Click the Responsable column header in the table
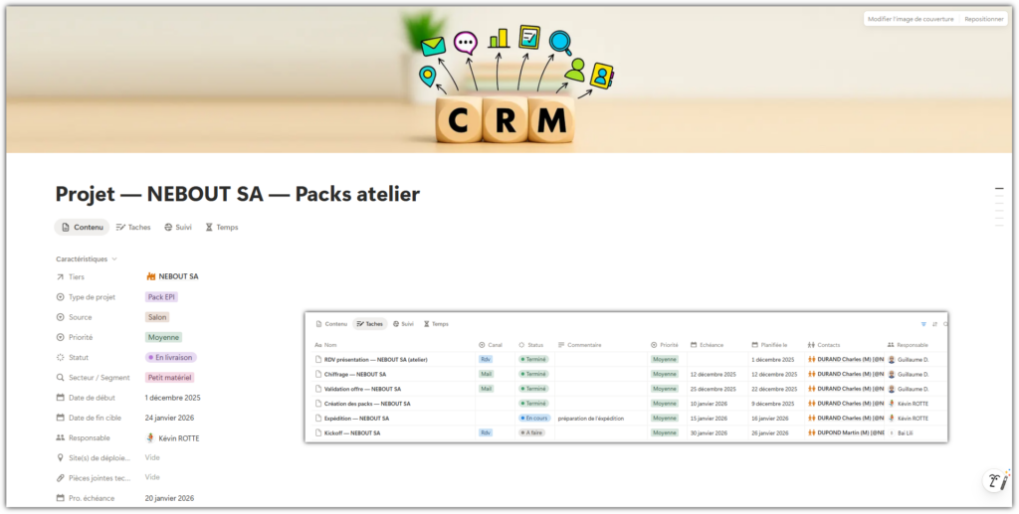 click(x=908, y=345)
